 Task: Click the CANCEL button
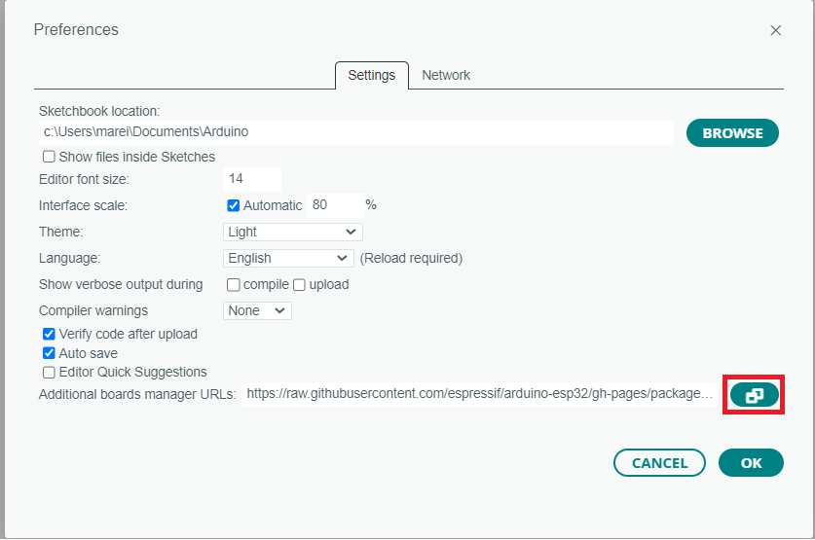coord(659,462)
